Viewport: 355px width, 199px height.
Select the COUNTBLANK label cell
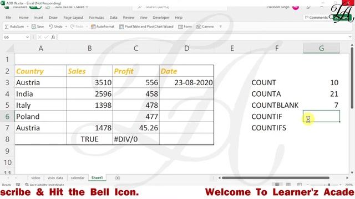click(x=277, y=105)
